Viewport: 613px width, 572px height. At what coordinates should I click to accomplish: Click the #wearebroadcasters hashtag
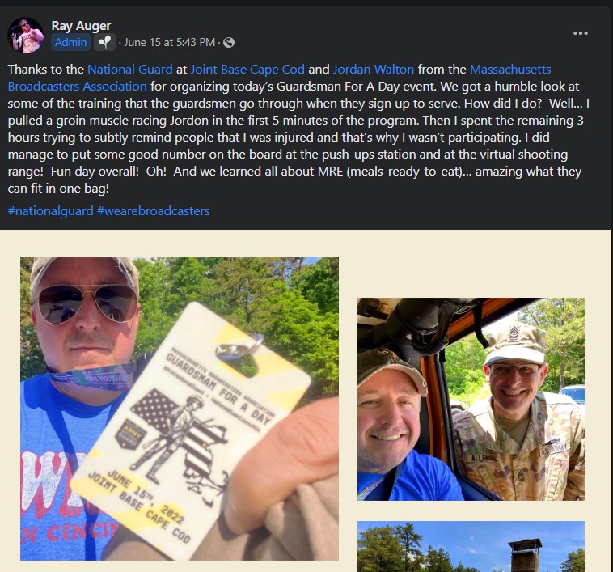point(154,210)
